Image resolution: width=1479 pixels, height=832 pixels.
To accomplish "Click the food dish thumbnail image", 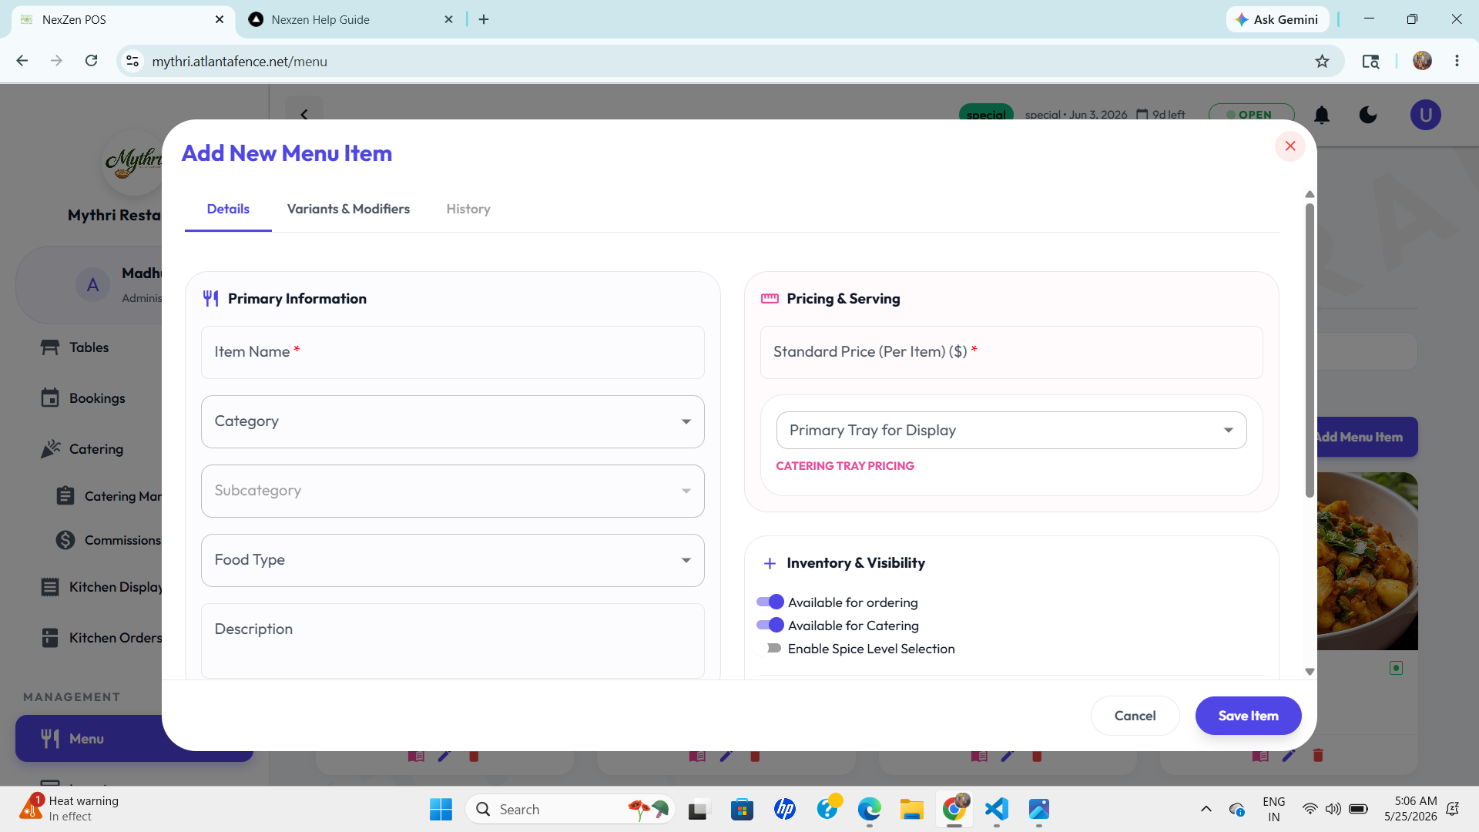I will pos(1367,562).
